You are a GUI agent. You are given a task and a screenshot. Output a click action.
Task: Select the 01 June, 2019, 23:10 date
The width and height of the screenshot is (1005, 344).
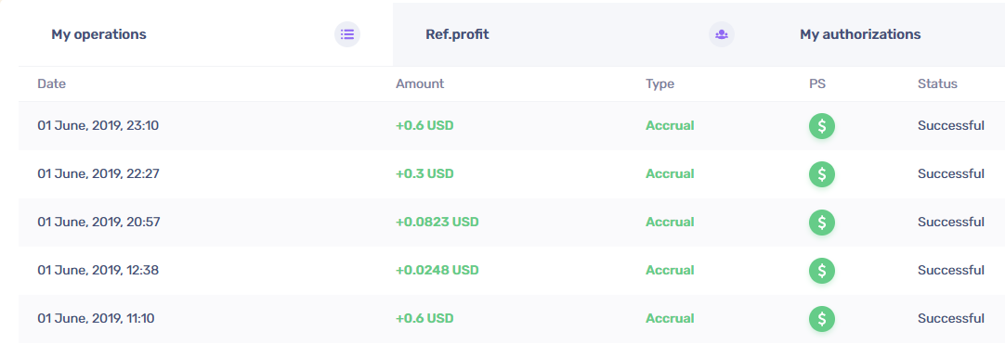[98, 126]
